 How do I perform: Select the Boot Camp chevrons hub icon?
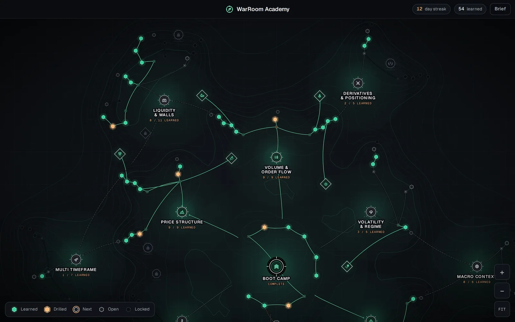tap(276, 266)
